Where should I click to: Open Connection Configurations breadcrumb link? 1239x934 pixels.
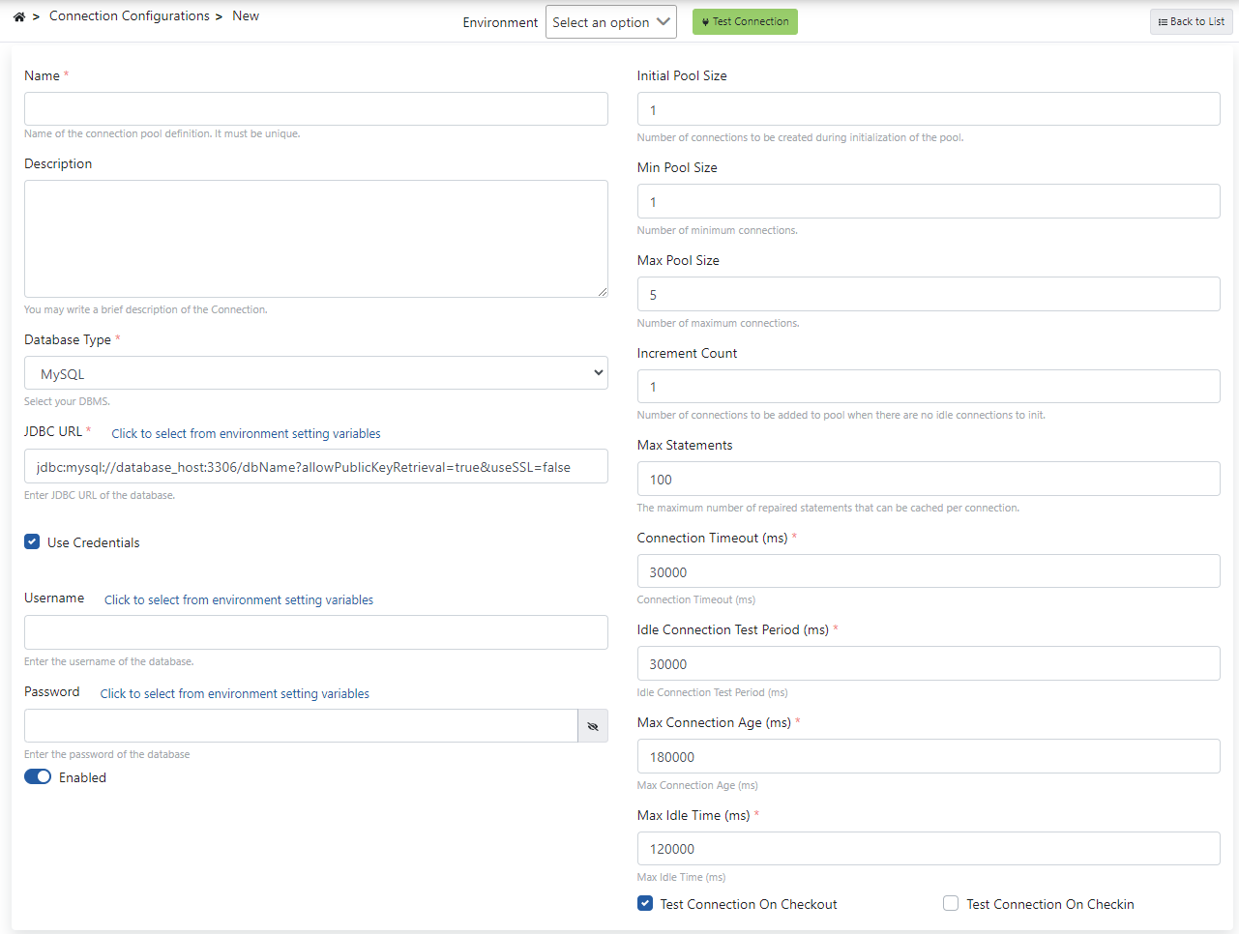tap(129, 16)
